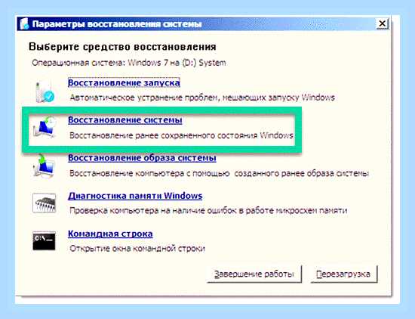Viewport: 415px width, 319px height.
Task: Click description about созданного ранее образа системы
Action: [219, 173]
